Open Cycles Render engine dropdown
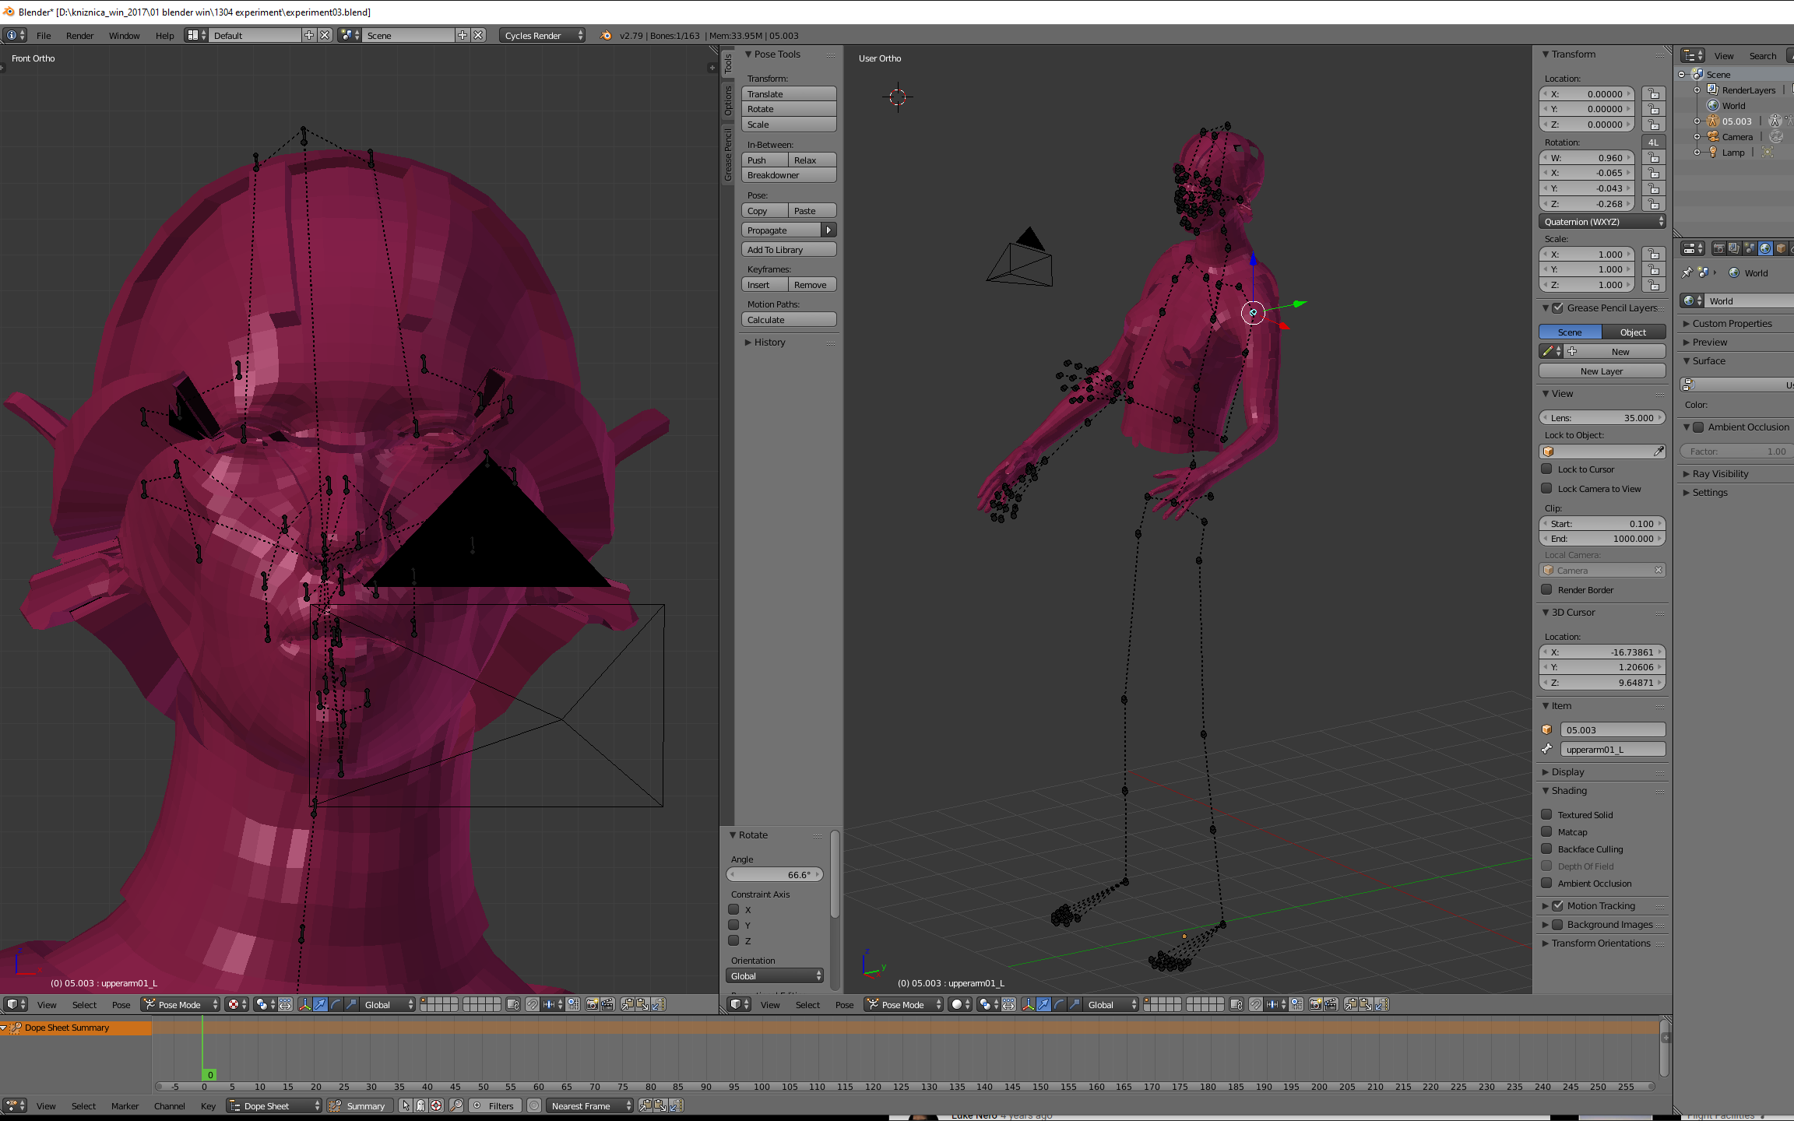The width and height of the screenshot is (1794, 1121). pyautogui.click(x=543, y=36)
